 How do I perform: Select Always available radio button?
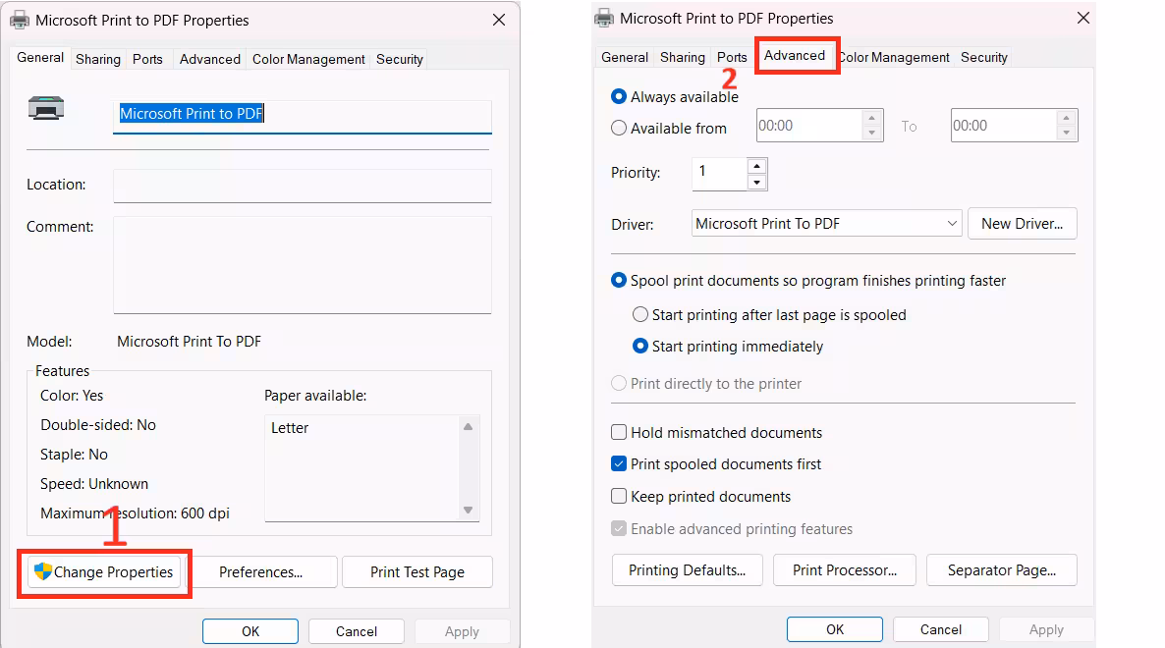coord(618,96)
